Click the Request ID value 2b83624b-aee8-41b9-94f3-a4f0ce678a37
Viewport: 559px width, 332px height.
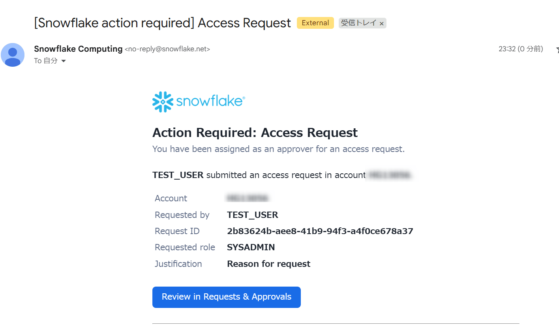(320, 231)
